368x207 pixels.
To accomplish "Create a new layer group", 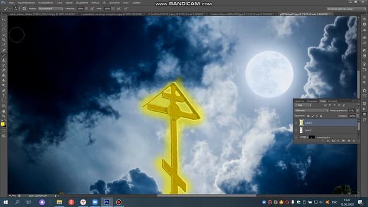I will [x=343, y=141].
